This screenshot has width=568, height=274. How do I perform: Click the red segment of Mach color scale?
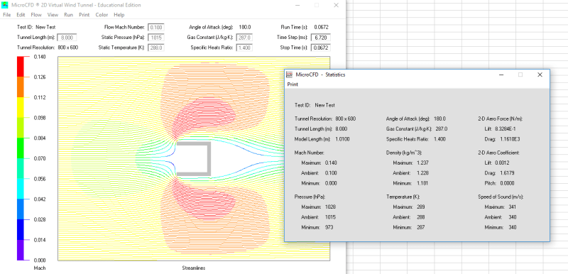[21, 67]
